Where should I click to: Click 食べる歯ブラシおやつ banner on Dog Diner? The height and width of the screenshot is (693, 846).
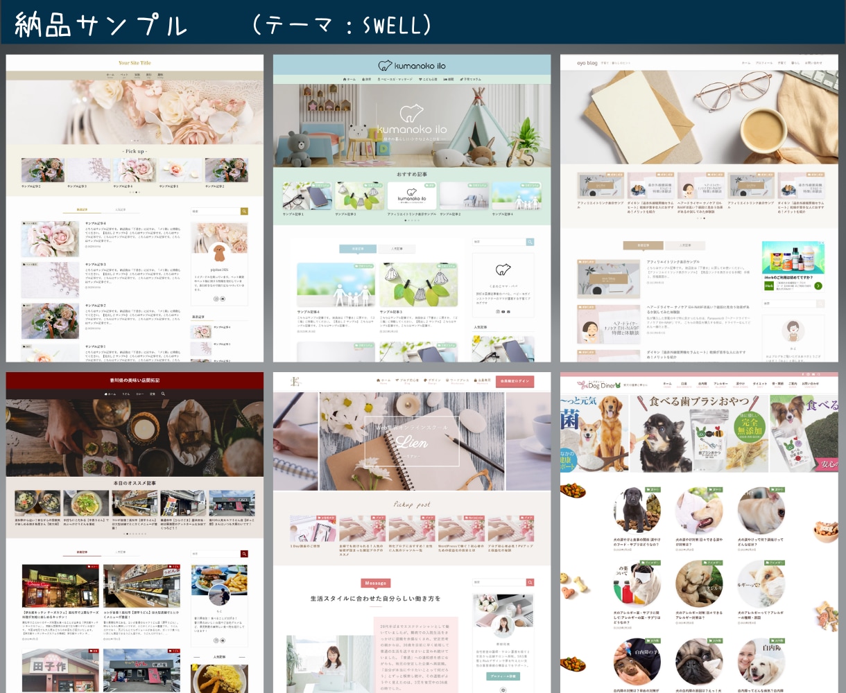700,434
